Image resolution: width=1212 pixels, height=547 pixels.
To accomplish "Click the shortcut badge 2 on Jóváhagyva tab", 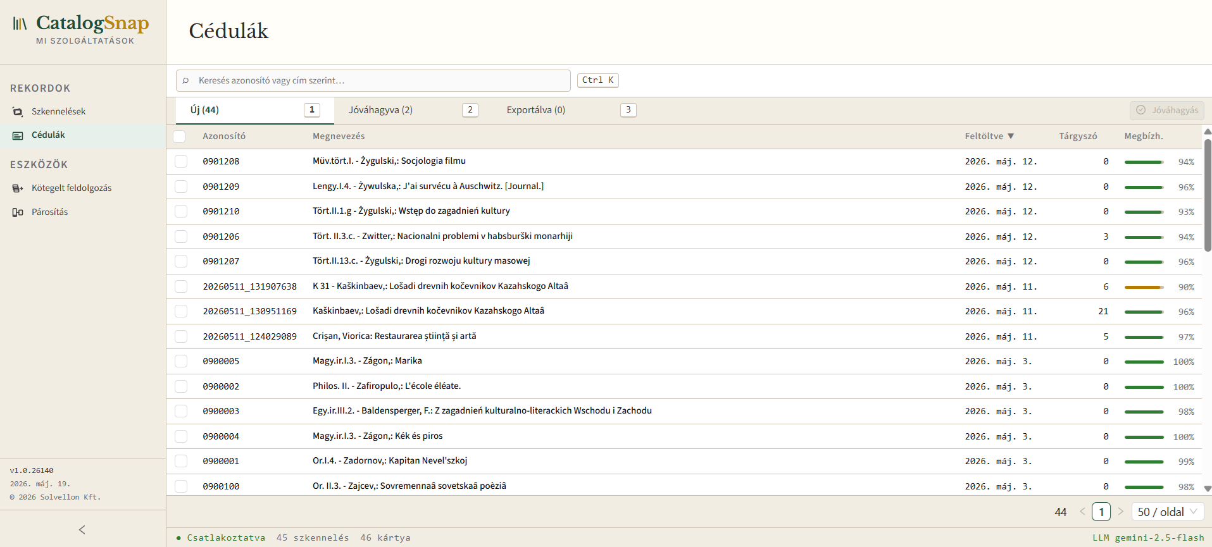I will (470, 110).
